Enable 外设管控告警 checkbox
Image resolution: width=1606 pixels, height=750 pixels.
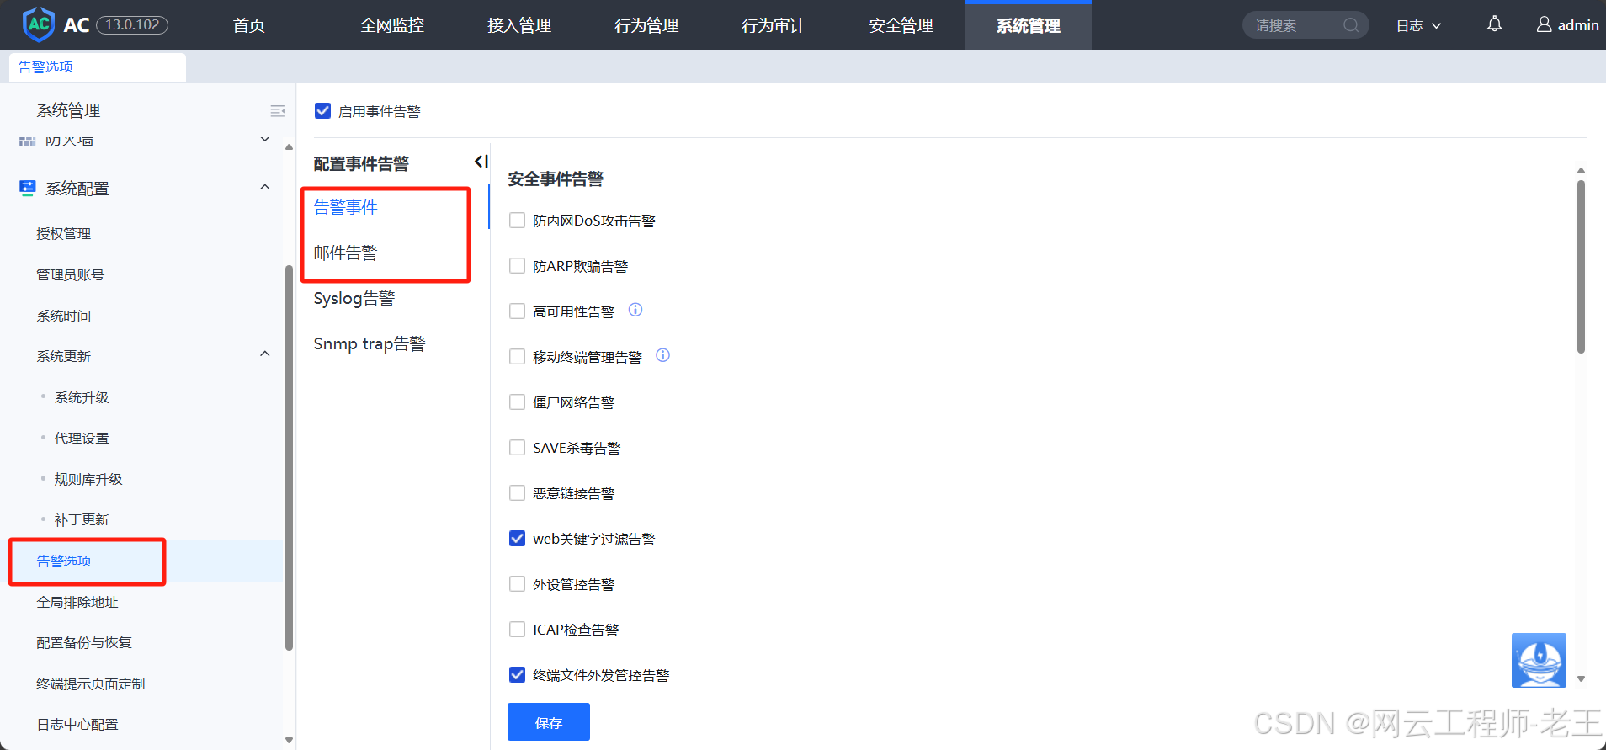click(x=518, y=584)
